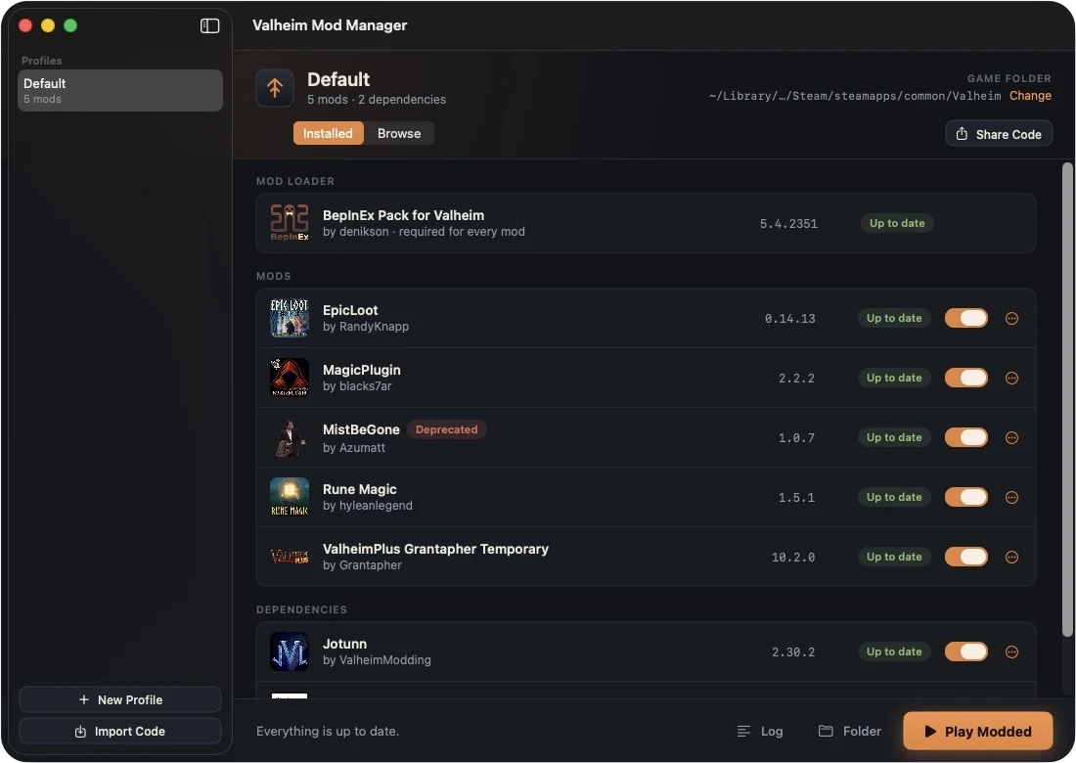Click the 'by ValheimModding' author text
The height and width of the screenshot is (763, 1076).
[377, 660]
